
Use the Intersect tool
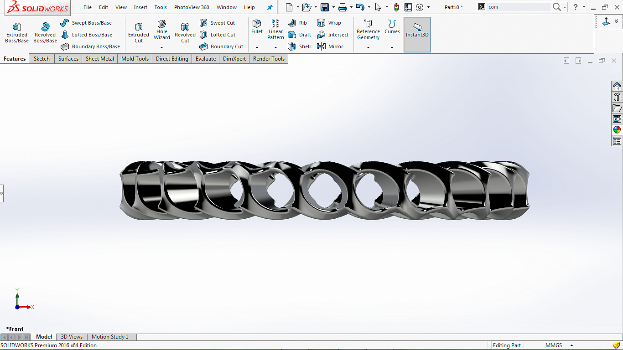coord(332,35)
